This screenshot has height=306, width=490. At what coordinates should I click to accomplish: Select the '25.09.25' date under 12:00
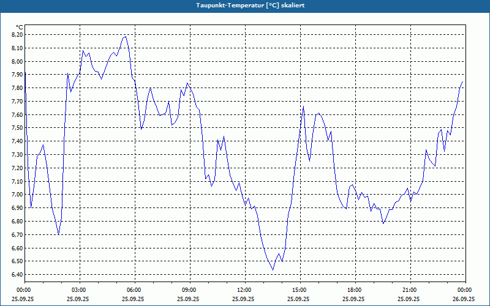pyautogui.click(x=243, y=299)
